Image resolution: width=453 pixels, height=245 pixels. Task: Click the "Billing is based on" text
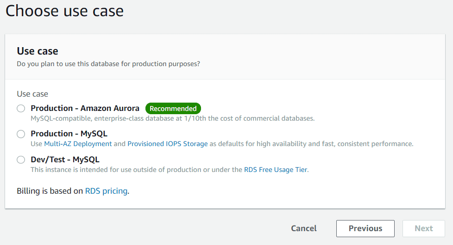(x=50, y=191)
